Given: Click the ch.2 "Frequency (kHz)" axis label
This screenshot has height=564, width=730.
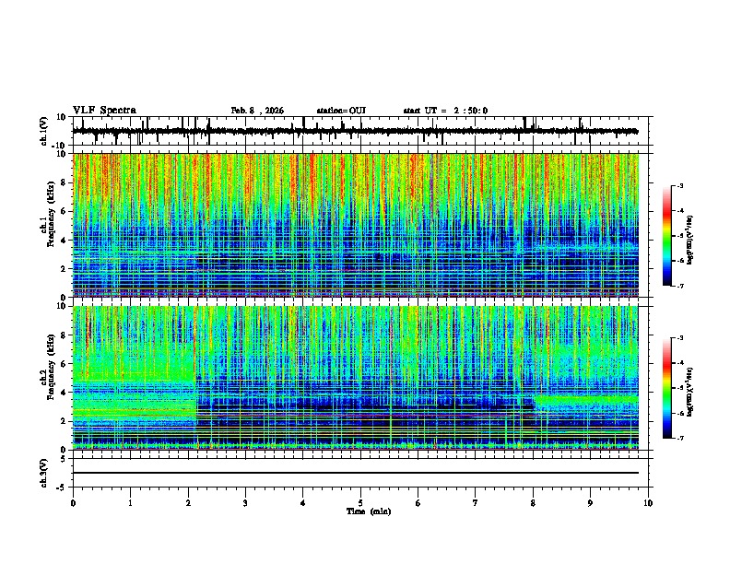Looking at the screenshot, I should click(51, 367).
